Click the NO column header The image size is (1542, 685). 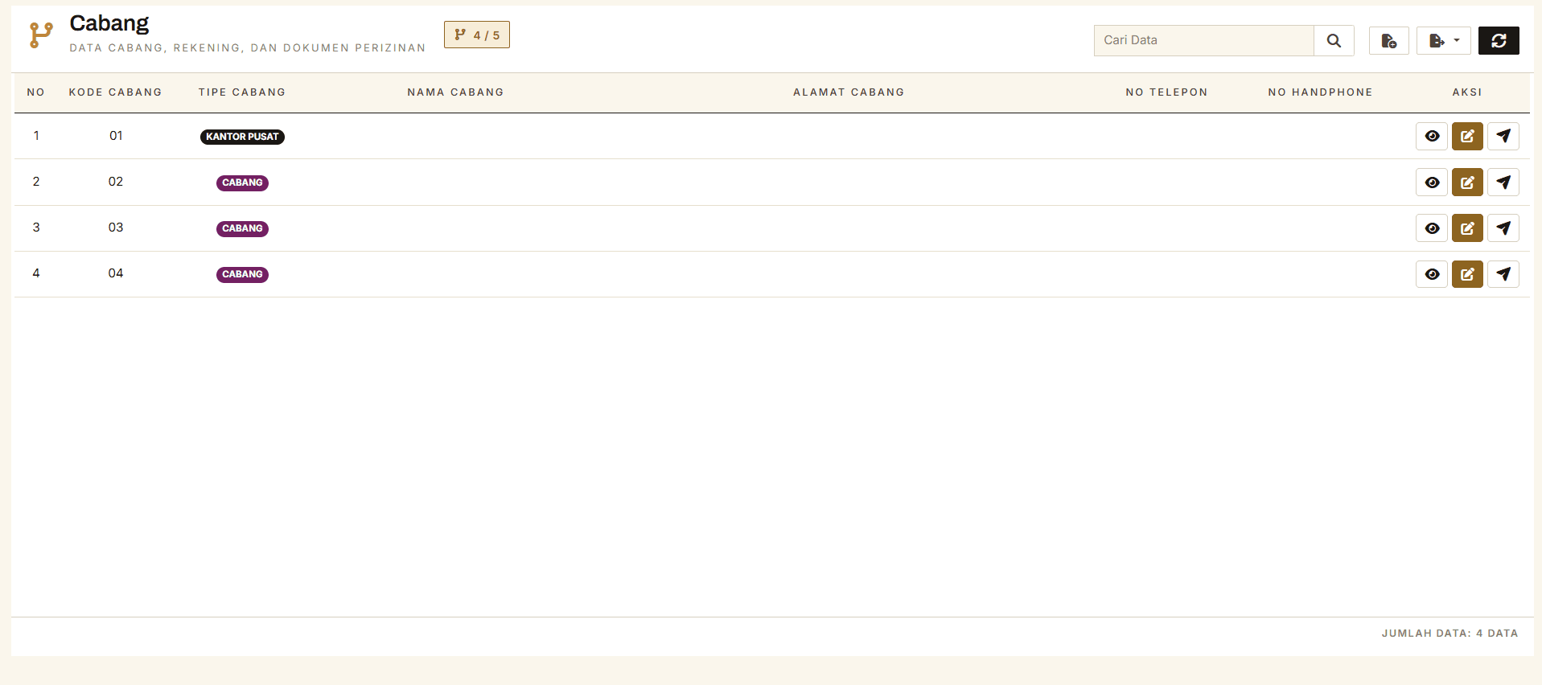click(x=35, y=92)
